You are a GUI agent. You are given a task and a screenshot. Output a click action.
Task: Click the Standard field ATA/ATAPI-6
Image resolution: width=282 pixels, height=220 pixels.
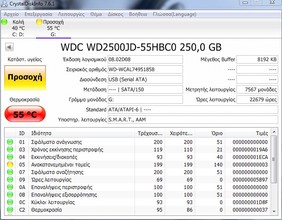(x=193, y=110)
